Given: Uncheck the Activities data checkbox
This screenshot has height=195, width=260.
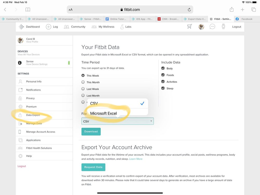Looking at the screenshot, I should 163,81.
